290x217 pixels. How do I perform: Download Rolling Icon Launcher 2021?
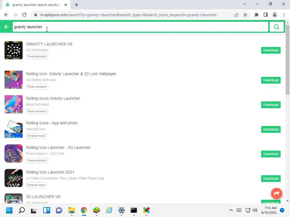point(271,179)
